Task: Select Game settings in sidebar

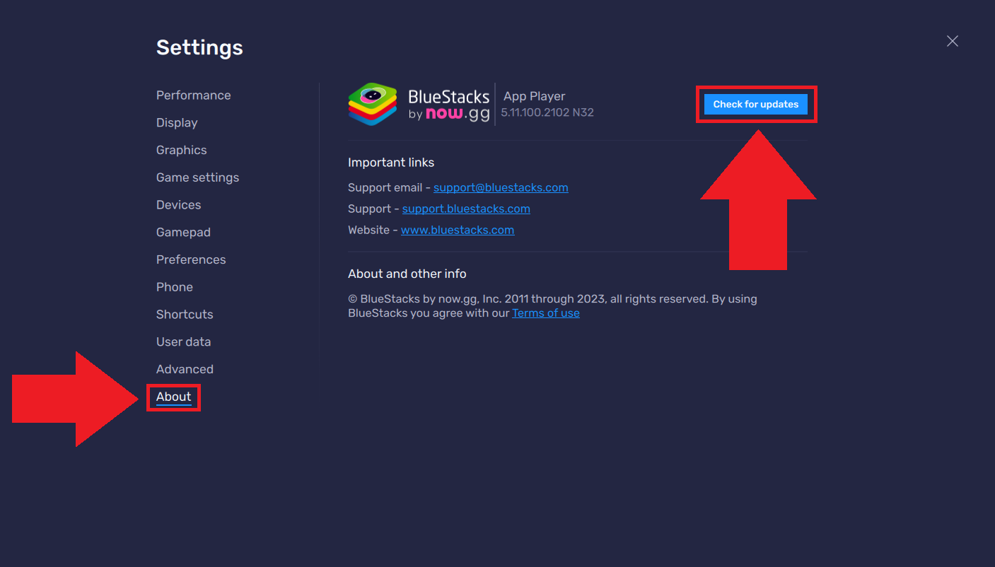Action: (197, 177)
